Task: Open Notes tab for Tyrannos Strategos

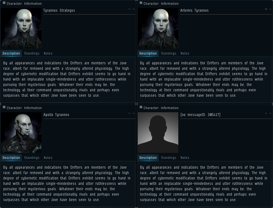Action: [x=48, y=53]
